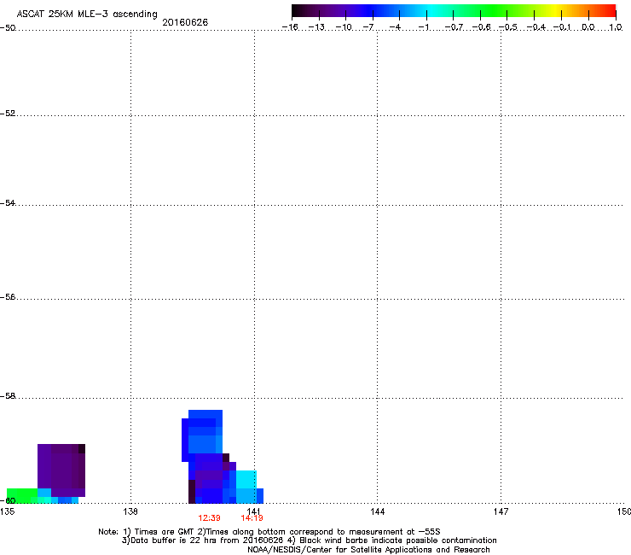Click the colorbar label -13
The width and height of the screenshot is (631, 555).
[316, 27]
